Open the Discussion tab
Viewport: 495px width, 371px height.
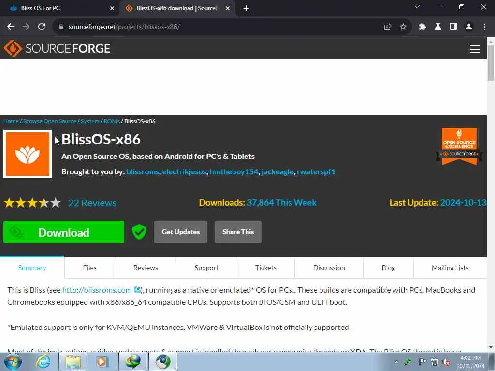pos(329,268)
